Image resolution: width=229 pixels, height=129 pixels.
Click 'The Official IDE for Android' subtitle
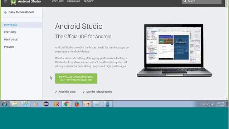[83, 37]
